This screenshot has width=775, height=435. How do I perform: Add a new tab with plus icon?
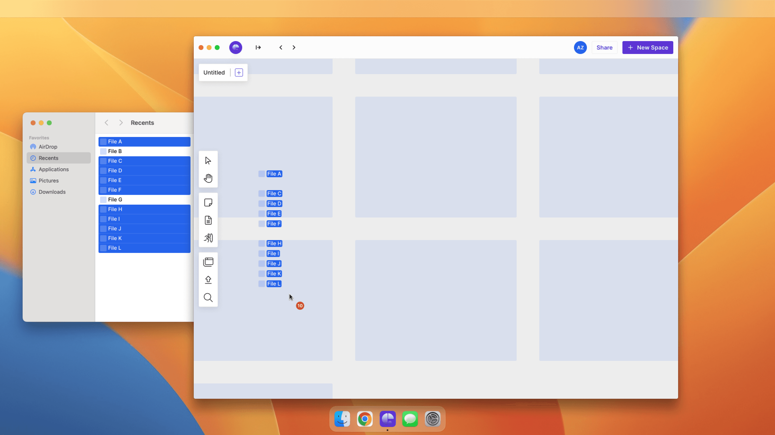239,72
